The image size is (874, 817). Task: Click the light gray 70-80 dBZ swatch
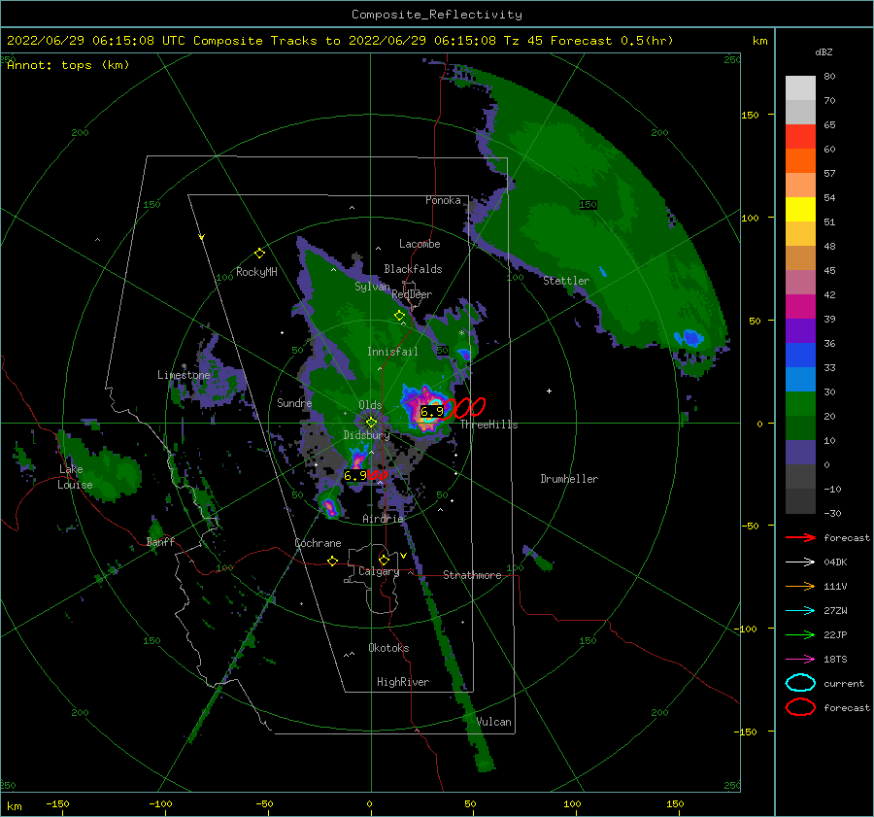(x=800, y=88)
